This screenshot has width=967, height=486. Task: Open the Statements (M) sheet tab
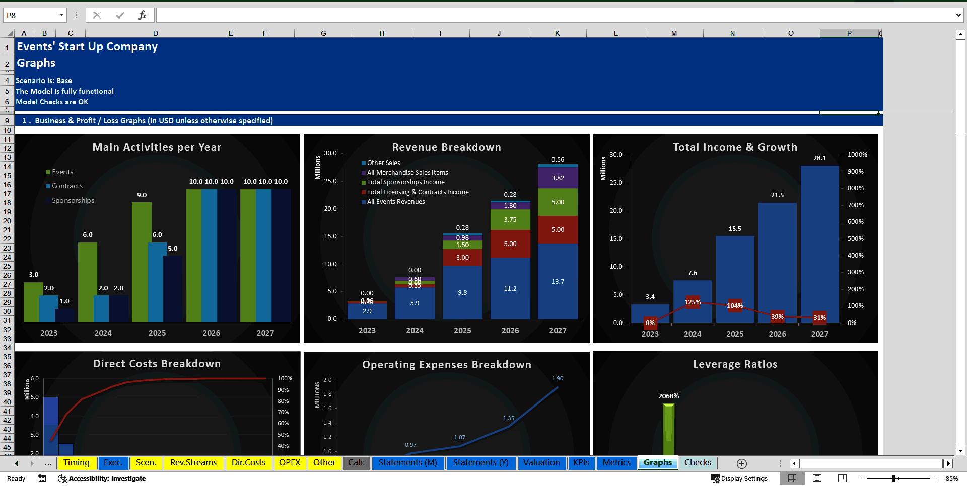point(408,463)
